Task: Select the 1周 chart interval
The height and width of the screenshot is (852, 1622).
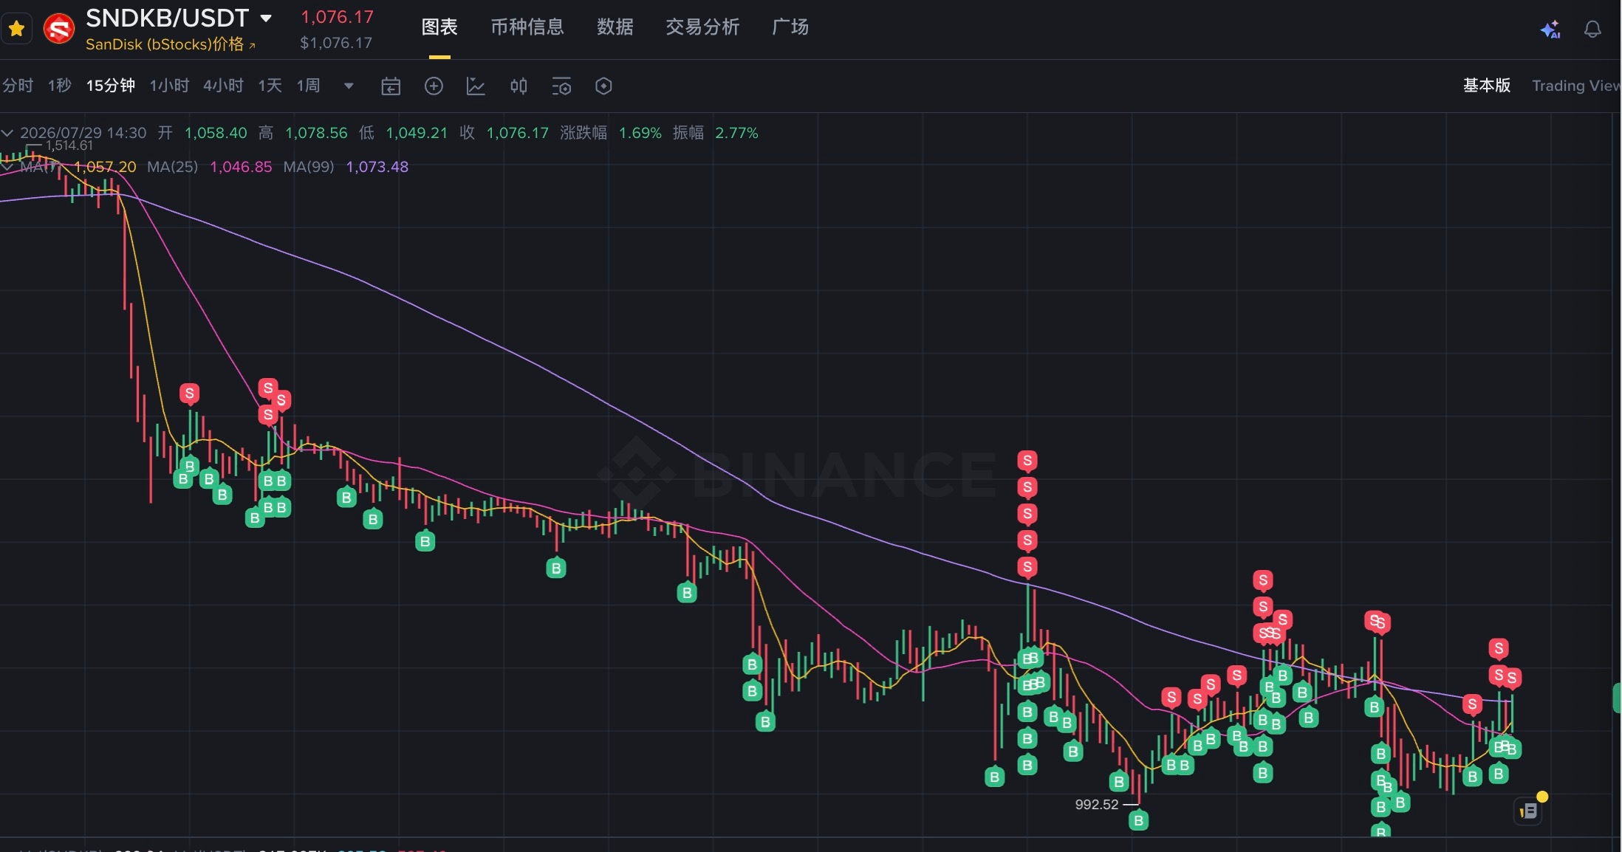Action: click(x=309, y=86)
